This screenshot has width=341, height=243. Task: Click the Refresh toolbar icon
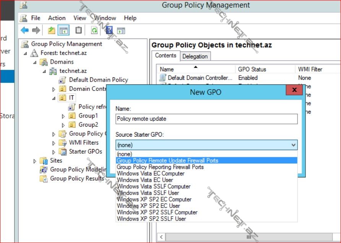pyautogui.click(x=94, y=30)
